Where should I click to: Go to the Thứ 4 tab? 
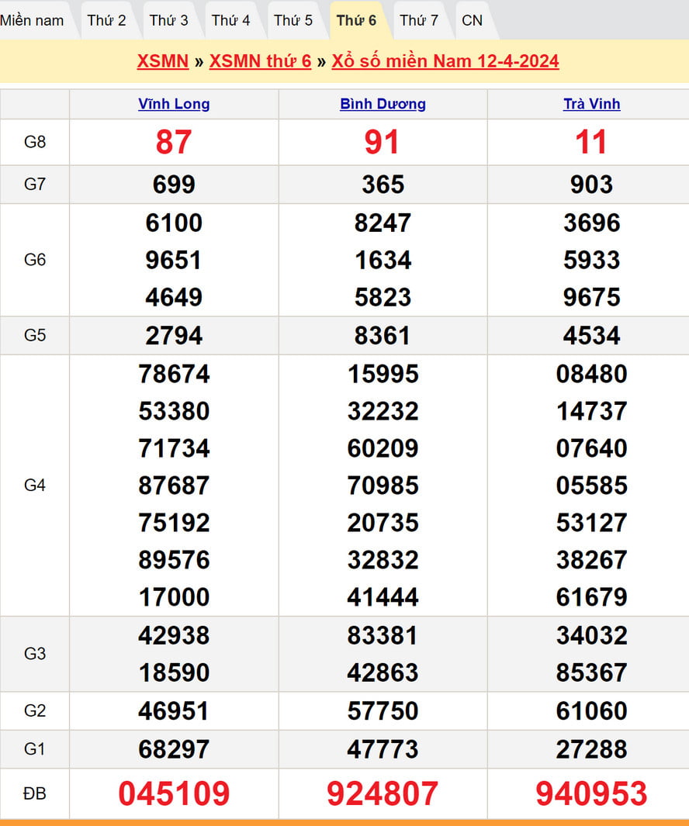[x=230, y=20]
